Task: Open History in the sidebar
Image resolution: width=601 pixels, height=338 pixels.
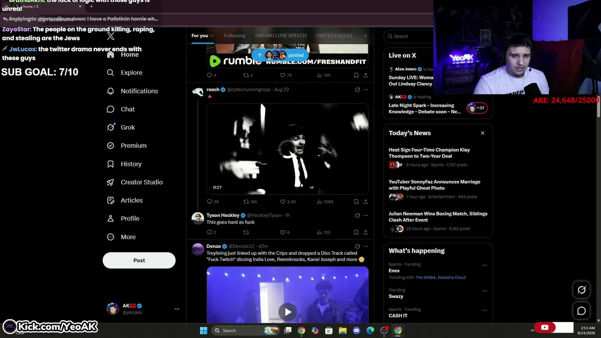Action: click(x=124, y=164)
